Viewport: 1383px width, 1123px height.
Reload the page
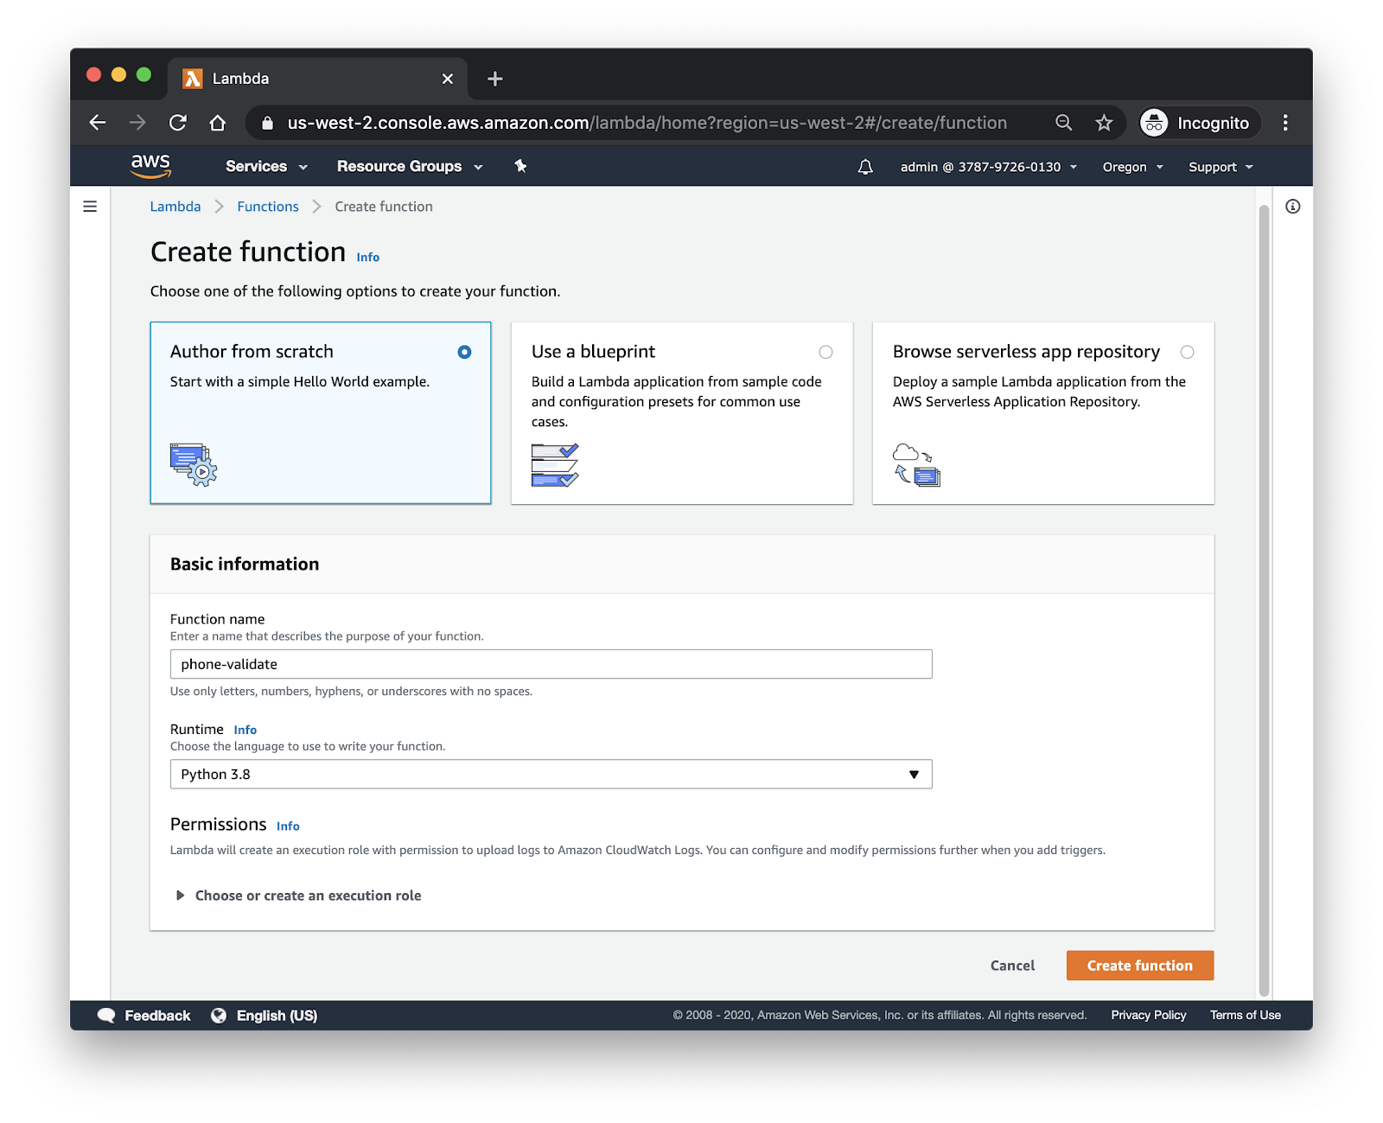click(178, 123)
